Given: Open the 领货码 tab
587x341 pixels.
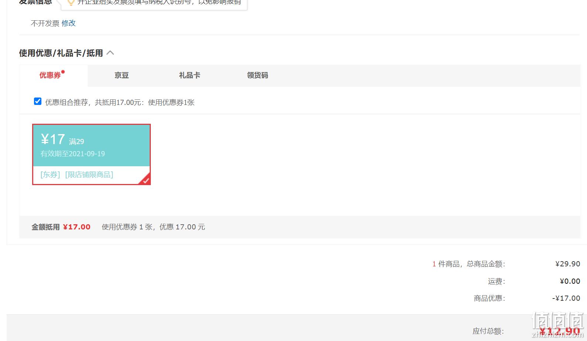Looking at the screenshot, I should 258,75.
